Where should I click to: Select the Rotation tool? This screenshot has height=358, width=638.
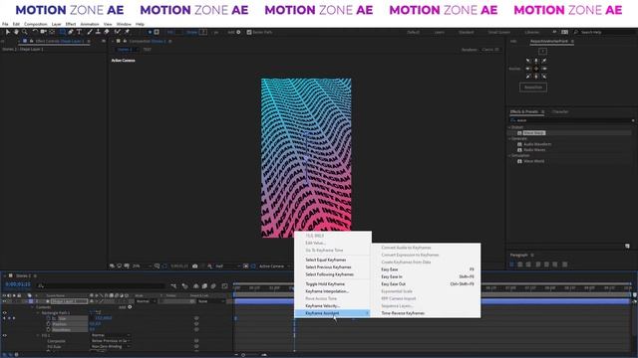(35, 32)
